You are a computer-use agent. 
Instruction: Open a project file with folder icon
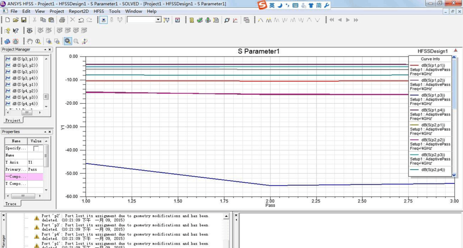tap(16, 20)
